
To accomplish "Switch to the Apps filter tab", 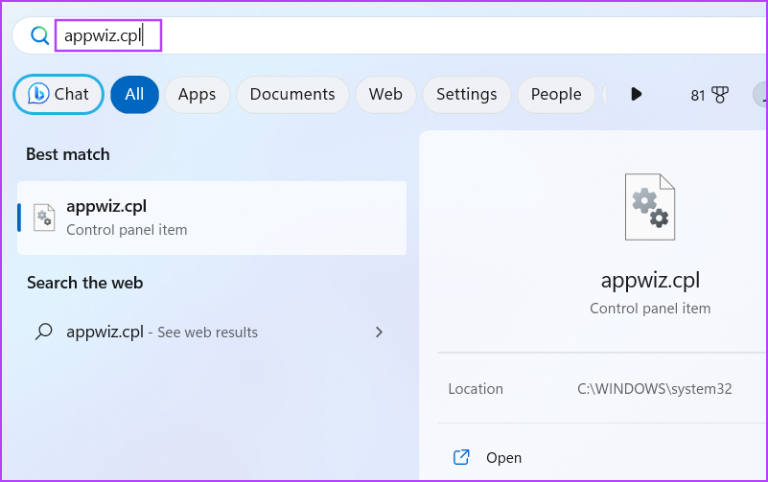I will pos(197,95).
